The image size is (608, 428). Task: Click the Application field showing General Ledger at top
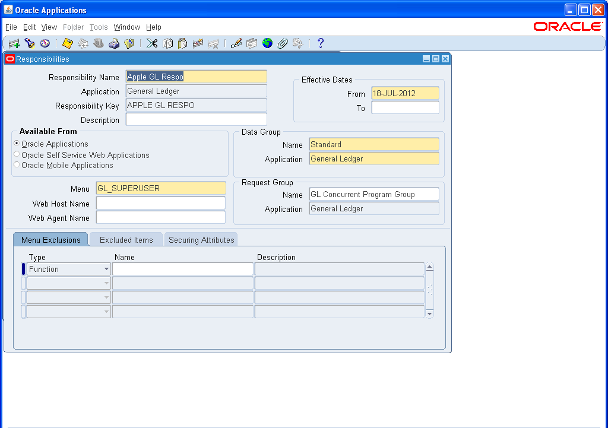coord(197,91)
